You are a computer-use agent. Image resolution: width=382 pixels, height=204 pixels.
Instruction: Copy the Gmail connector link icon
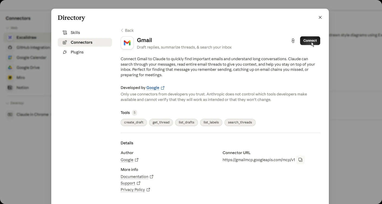(293, 41)
